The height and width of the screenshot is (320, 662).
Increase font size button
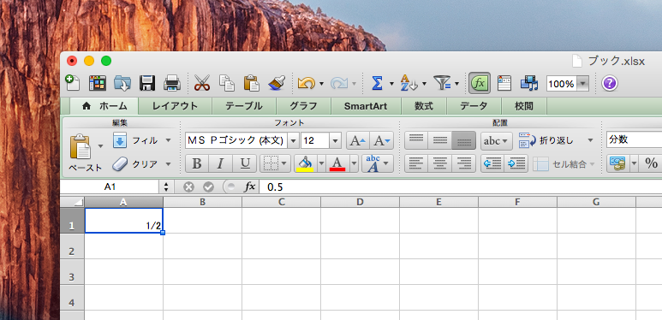(x=358, y=140)
